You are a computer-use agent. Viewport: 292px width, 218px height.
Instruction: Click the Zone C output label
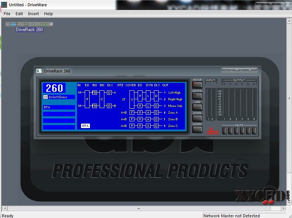[x=173, y=126]
